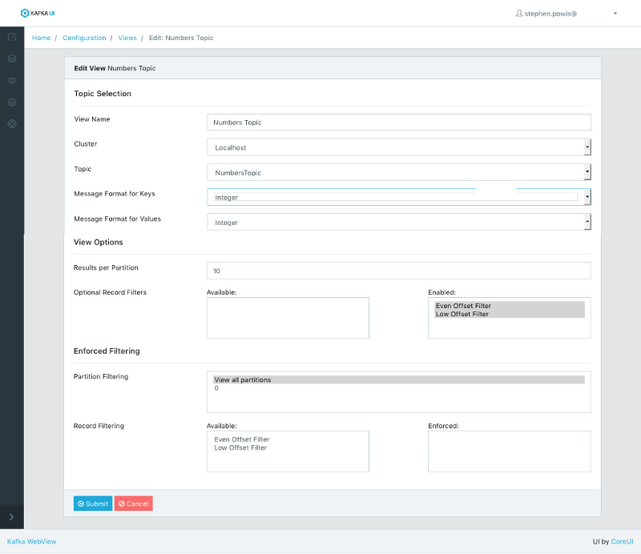Go to Home breadcrumb
The height and width of the screenshot is (554, 641).
click(x=42, y=38)
